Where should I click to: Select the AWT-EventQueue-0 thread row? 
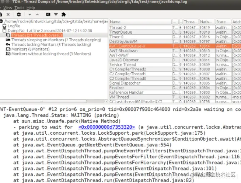click(175, 46)
